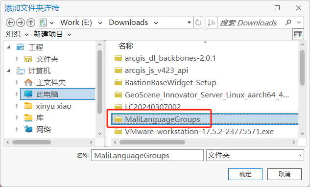
Task: Toggle the details pane view button
Action: click(x=298, y=34)
